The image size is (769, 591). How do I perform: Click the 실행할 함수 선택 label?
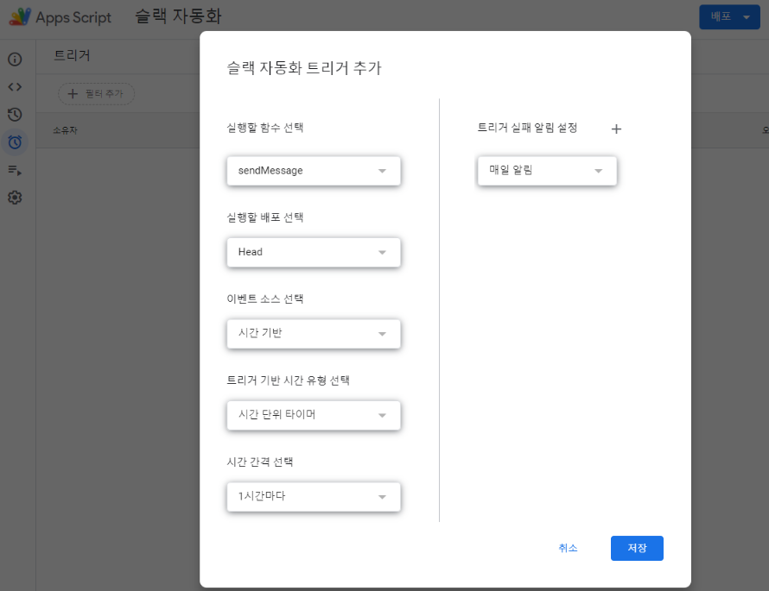265,128
